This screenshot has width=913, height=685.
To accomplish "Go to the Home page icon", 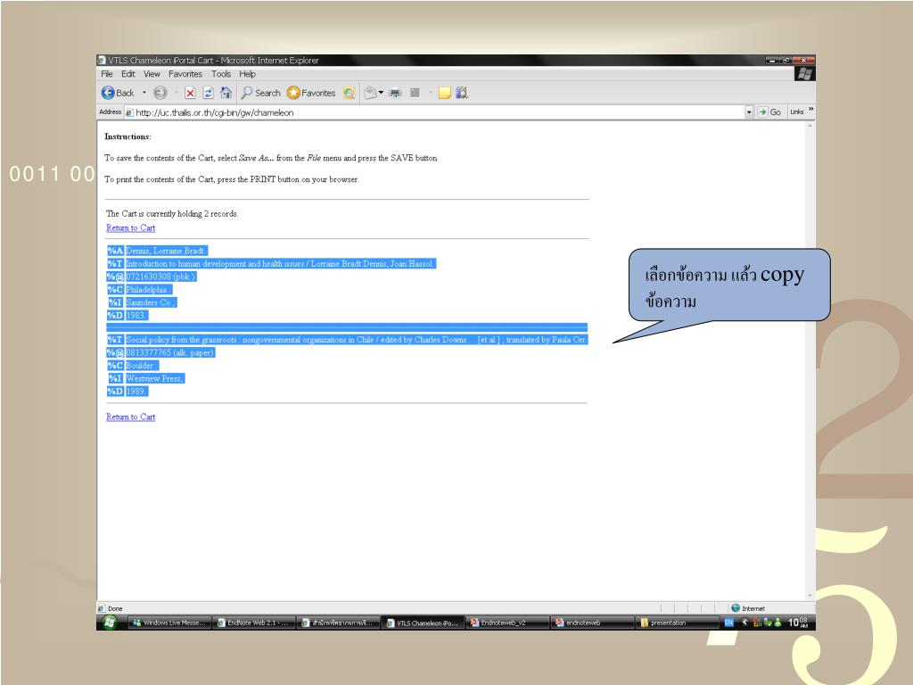I will 226,93.
